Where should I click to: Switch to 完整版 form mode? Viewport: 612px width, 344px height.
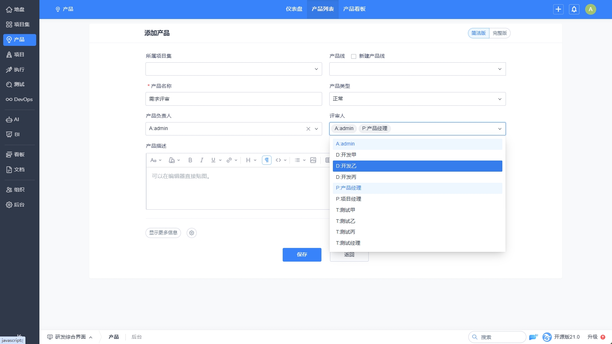point(499,33)
